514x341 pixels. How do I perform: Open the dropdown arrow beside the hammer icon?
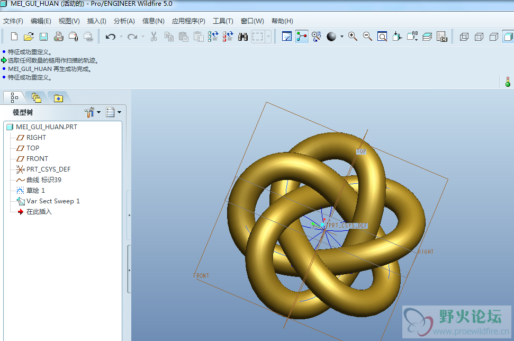98,112
